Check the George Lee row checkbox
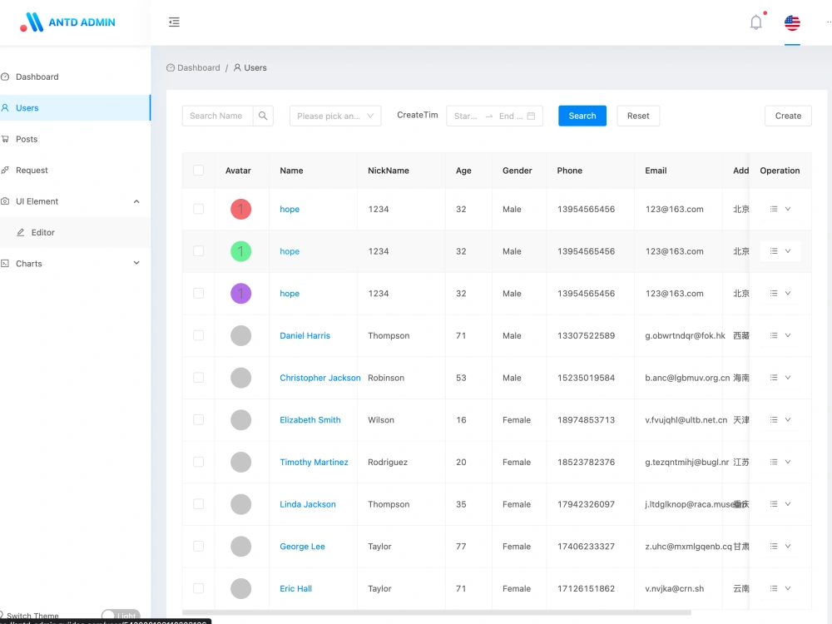The image size is (832, 624). click(x=199, y=547)
